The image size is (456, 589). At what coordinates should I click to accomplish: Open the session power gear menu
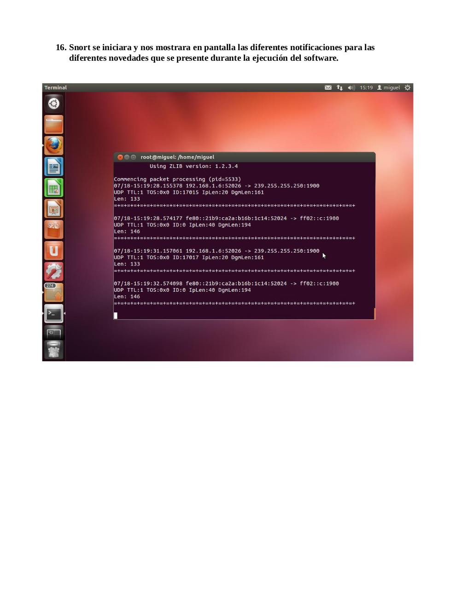[x=407, y=87]
